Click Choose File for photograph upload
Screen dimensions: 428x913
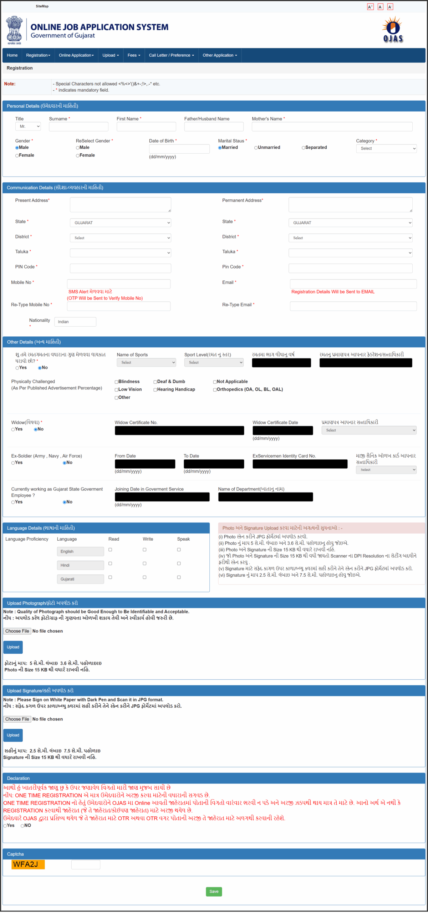point(17,631)
